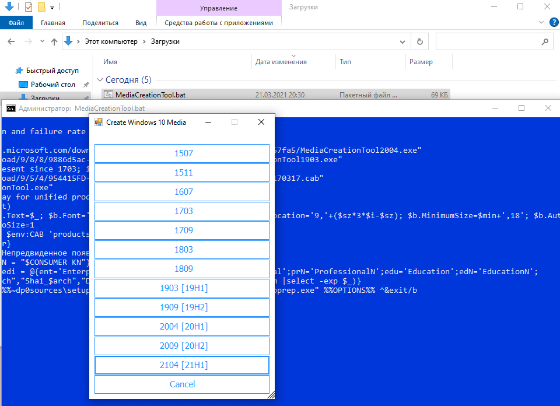Open Быстрый доступ in navigation pane

[x=52, y=71]
